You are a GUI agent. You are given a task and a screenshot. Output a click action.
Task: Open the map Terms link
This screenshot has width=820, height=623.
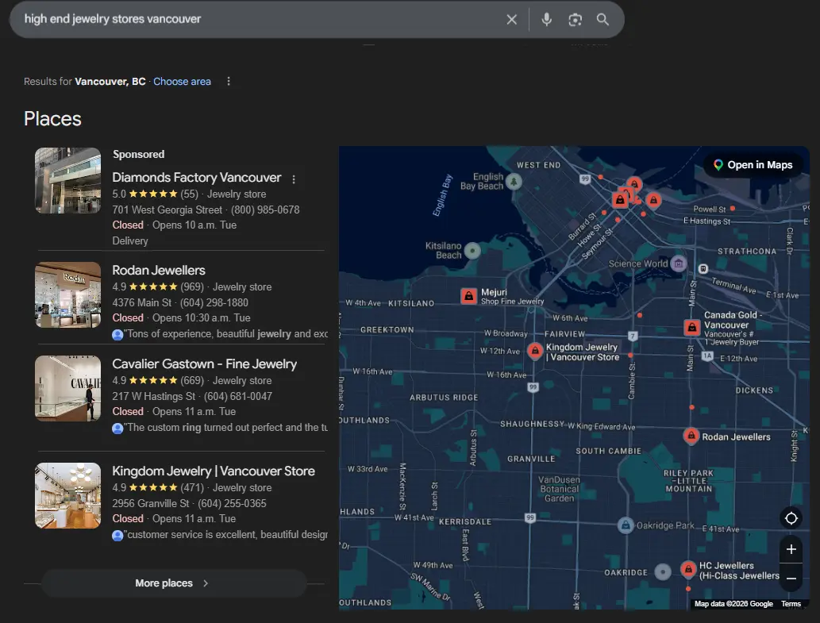(791, 604)
